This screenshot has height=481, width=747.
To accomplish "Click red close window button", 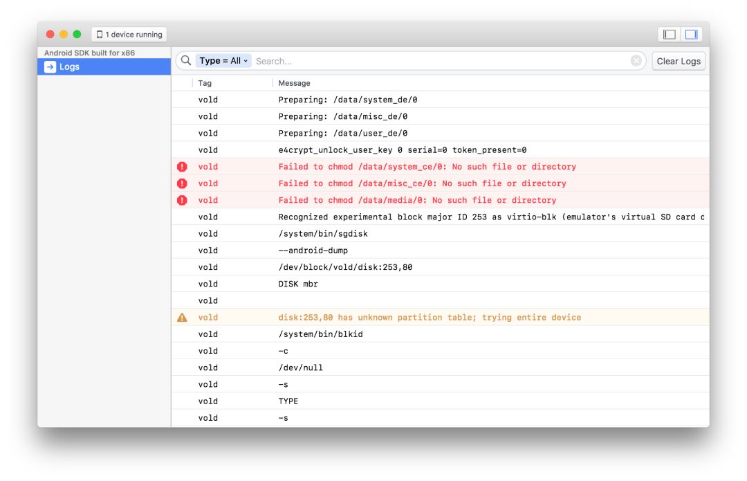I will click(x=50, y=35).
